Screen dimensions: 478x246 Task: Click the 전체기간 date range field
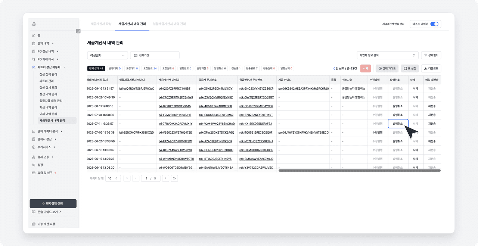155,55
